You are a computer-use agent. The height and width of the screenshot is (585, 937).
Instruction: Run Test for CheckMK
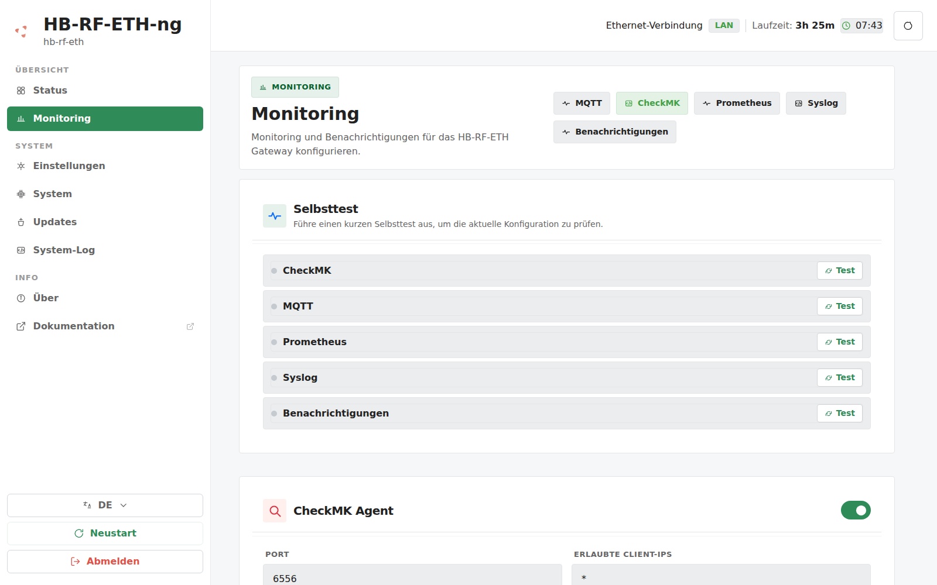[x=840, y=271]
